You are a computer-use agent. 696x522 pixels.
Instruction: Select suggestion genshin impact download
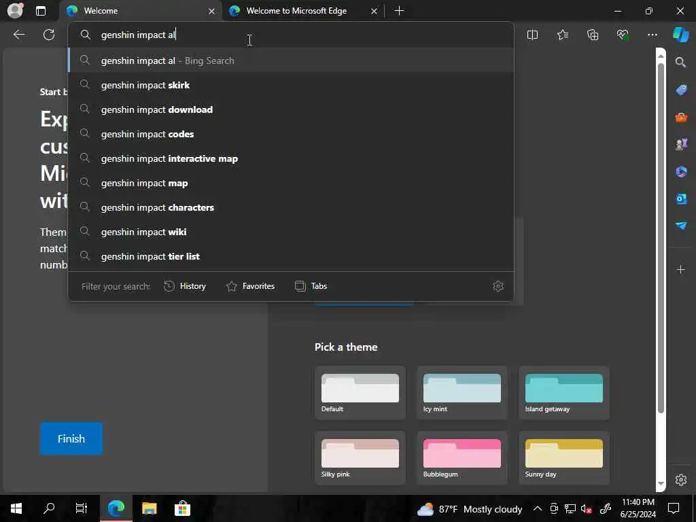291,109
